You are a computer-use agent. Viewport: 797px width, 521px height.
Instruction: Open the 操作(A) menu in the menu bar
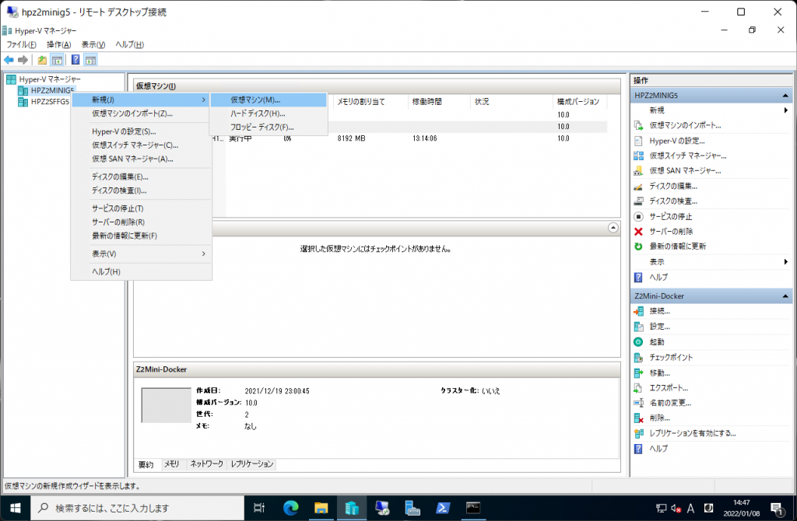click(59, 44)
